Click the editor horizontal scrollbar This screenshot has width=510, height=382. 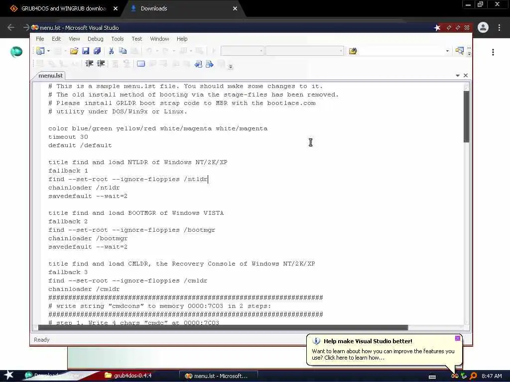point(223,327)
